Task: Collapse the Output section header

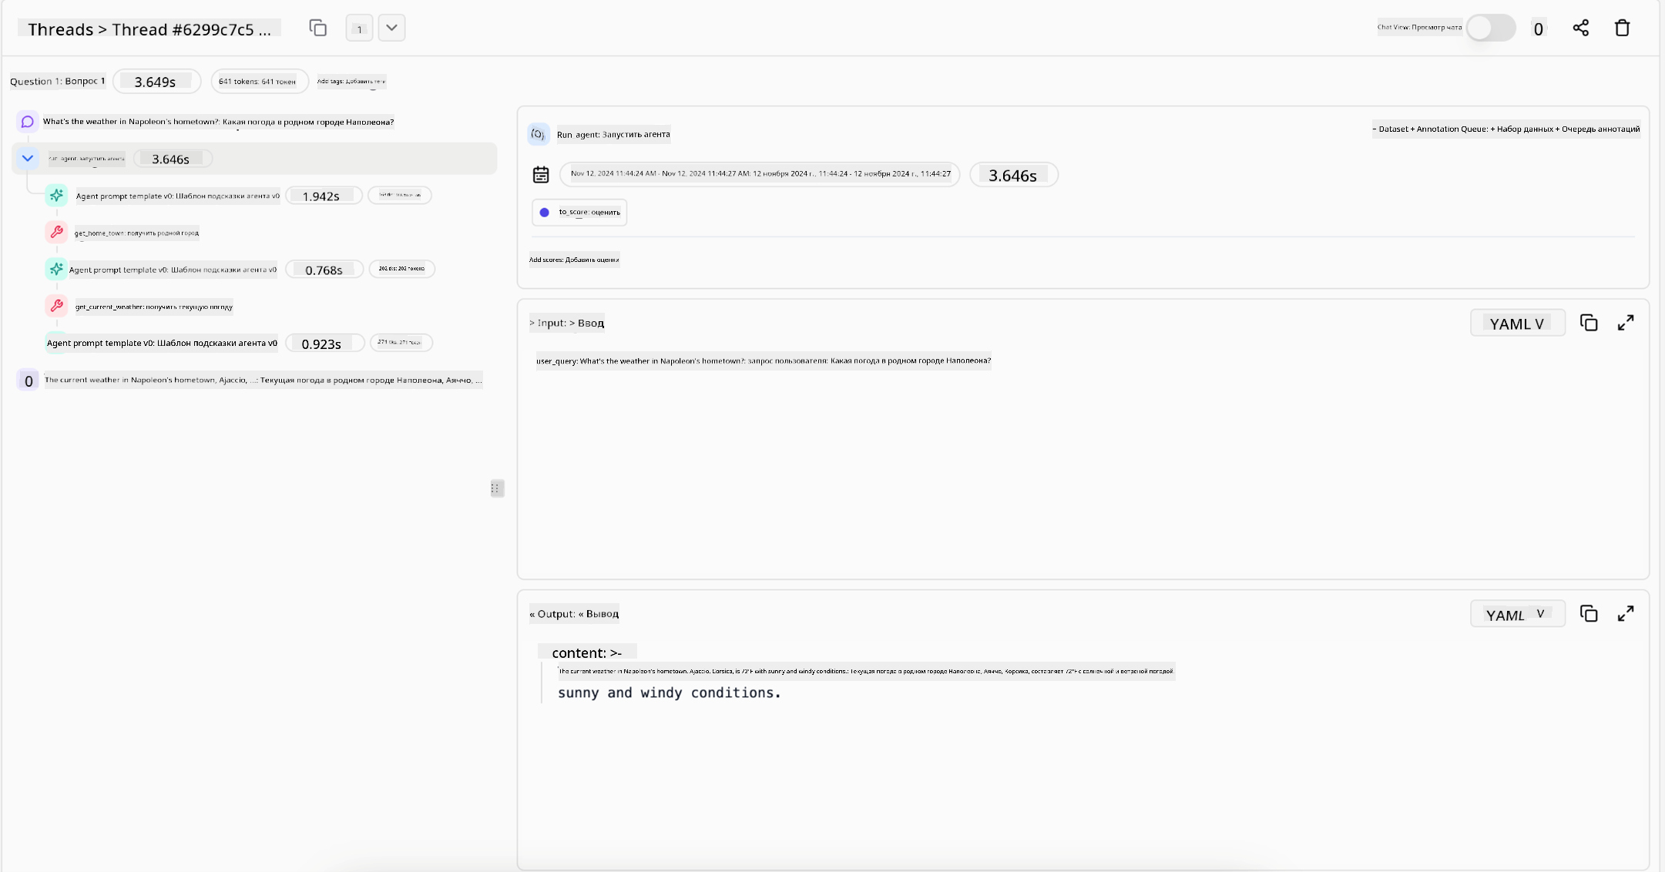Action: tap(574, 614)
